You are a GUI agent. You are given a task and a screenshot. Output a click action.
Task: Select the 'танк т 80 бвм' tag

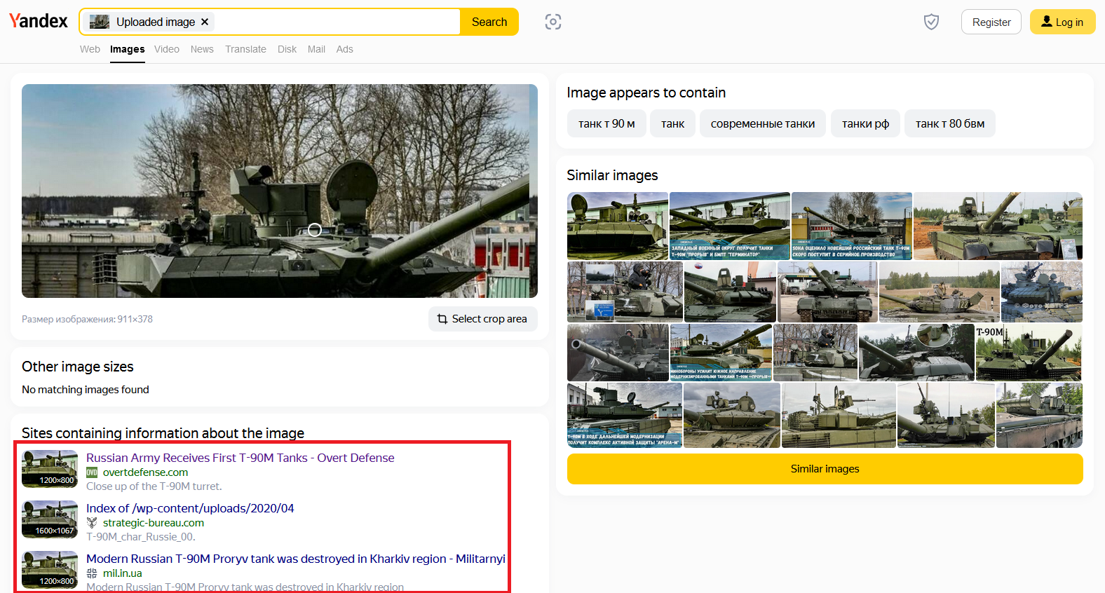click(x=950, y=123)
